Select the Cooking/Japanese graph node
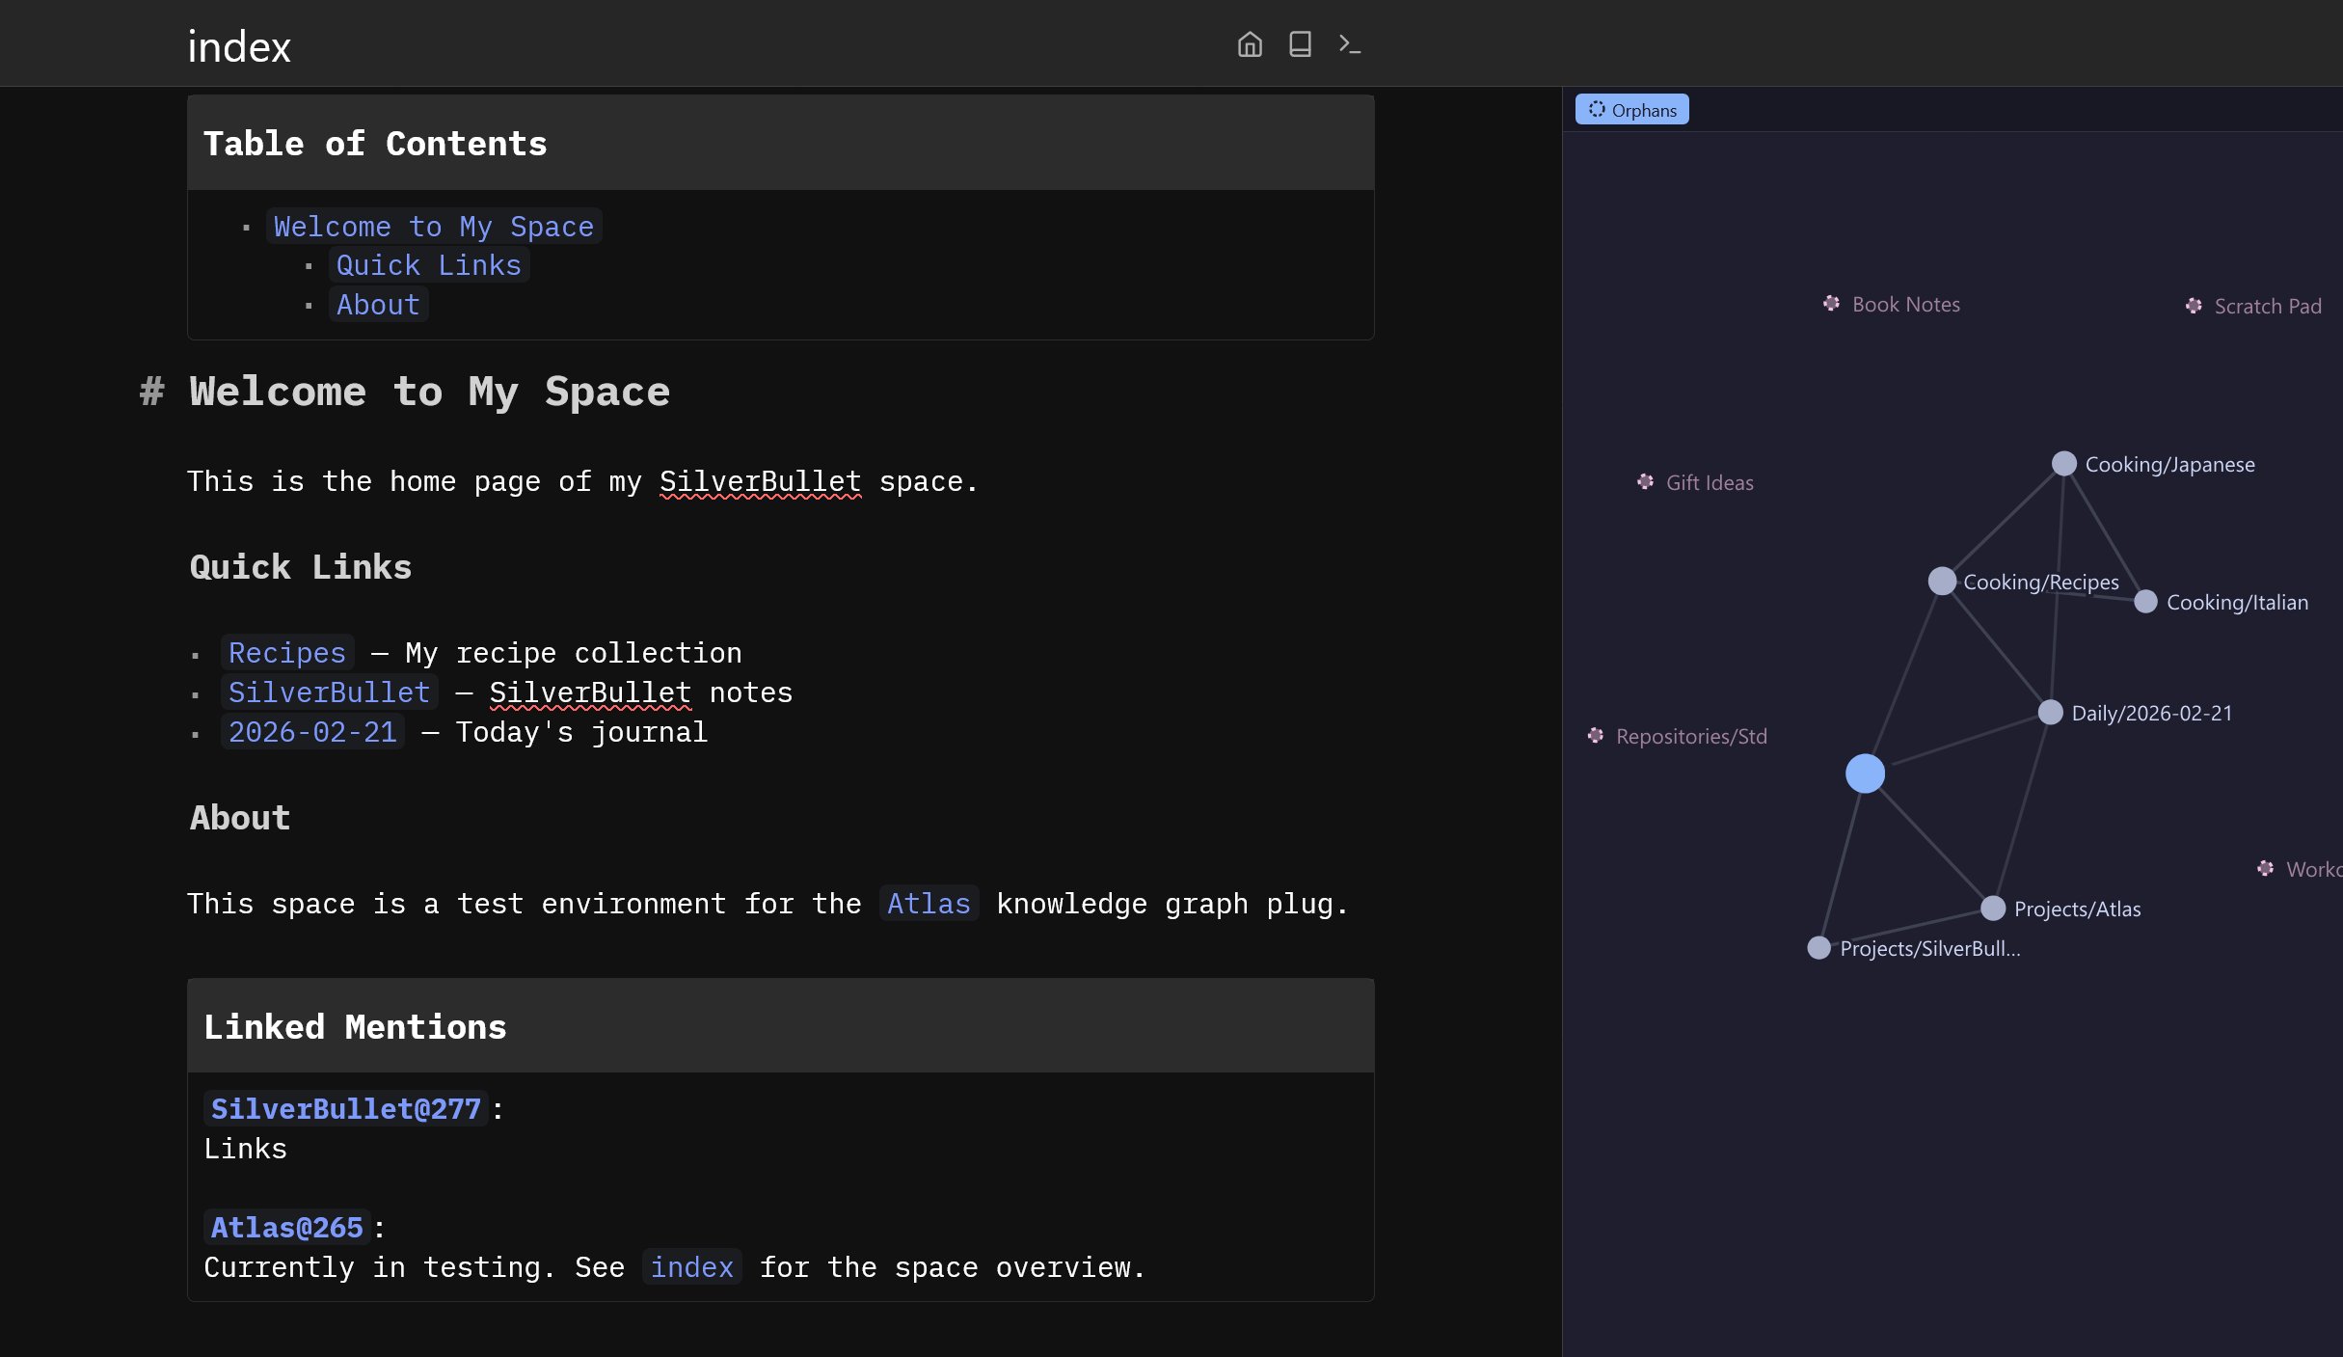This screenshot has width=2343, height=1357. tap(2062, 463)
